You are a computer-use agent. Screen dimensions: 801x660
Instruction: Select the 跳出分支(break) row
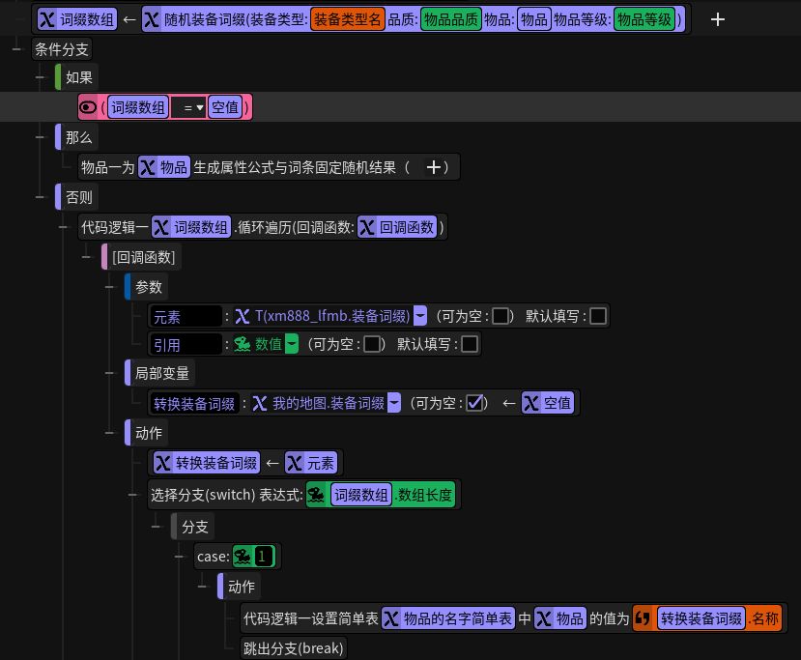(x=293, y=648)
